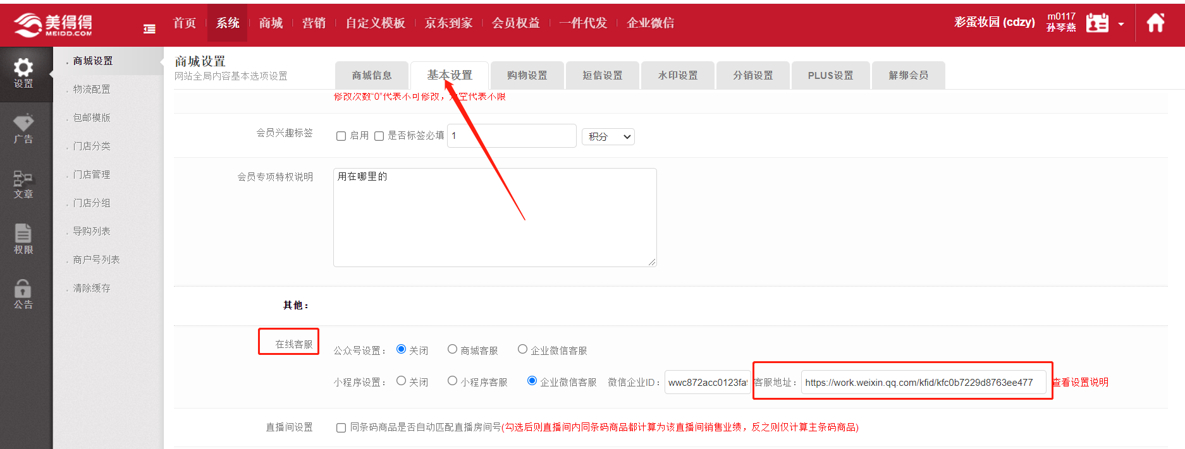Select 小程序客服 radio for 小程序设置
This screenshot has height=449, width=1185.
point(452,381)
